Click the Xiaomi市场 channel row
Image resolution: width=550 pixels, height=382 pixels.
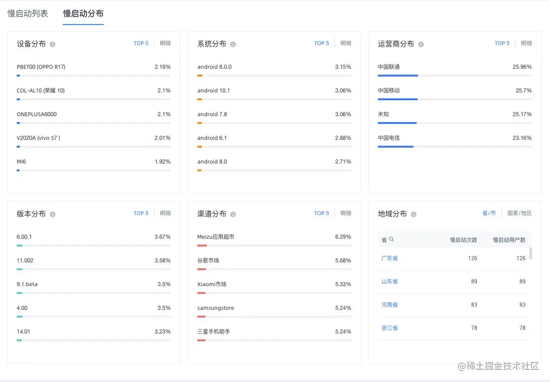274,287
